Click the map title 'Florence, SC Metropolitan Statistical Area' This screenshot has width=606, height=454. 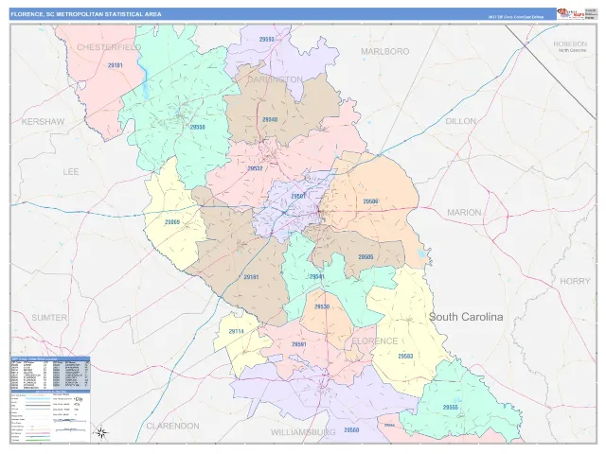click(86, 14)
